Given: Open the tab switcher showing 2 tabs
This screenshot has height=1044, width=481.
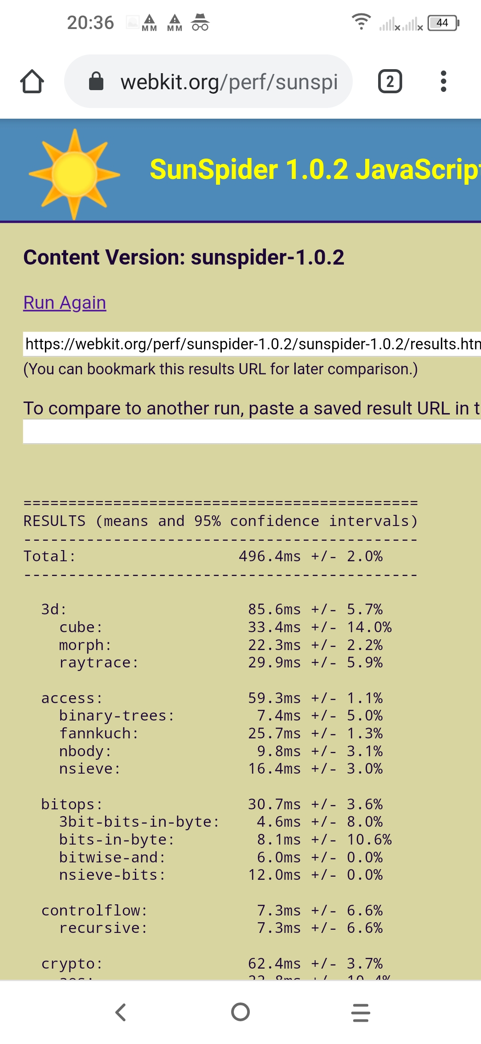Looking at the screenshot, I should click(x=390, y=82).
